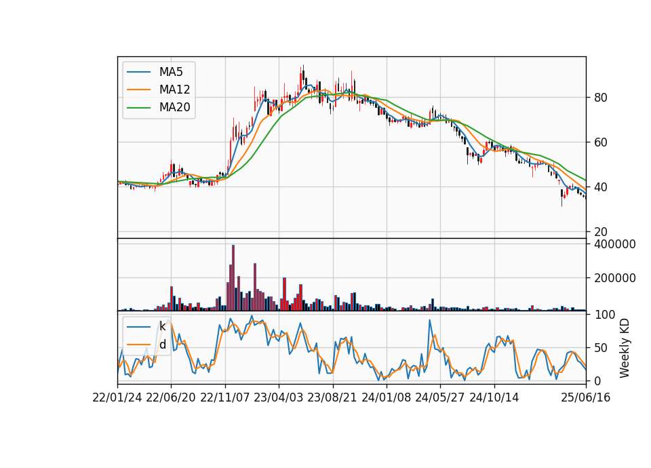Click the orange MA12 legend line sample
The height and width of the screenshot is (468, 651).
138,90
